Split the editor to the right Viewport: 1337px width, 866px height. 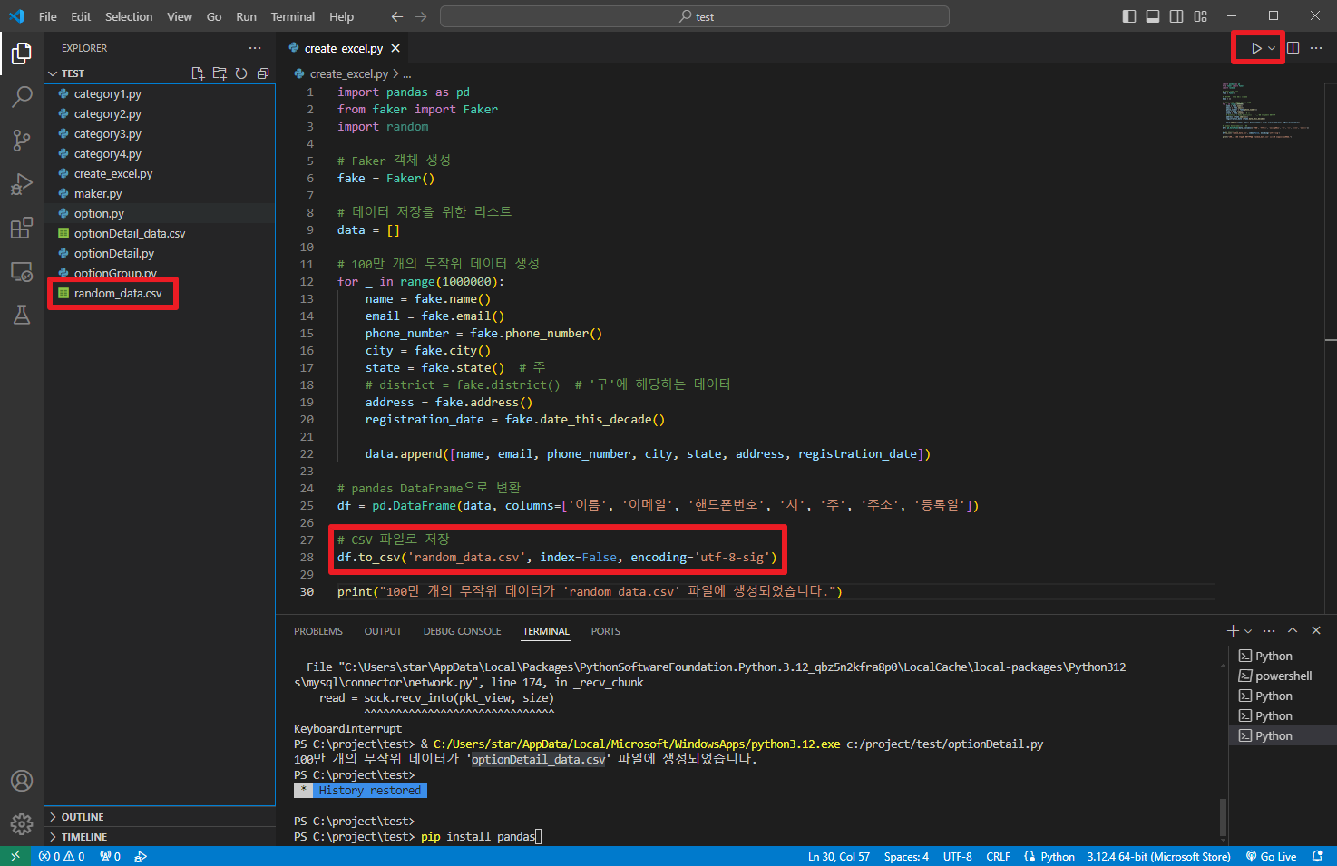(1293, 48)
